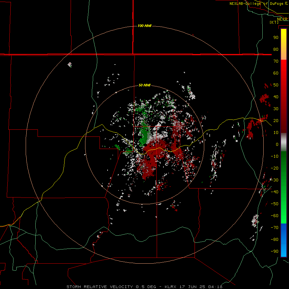Click the -90 value on velocity scale

(275, 251)
